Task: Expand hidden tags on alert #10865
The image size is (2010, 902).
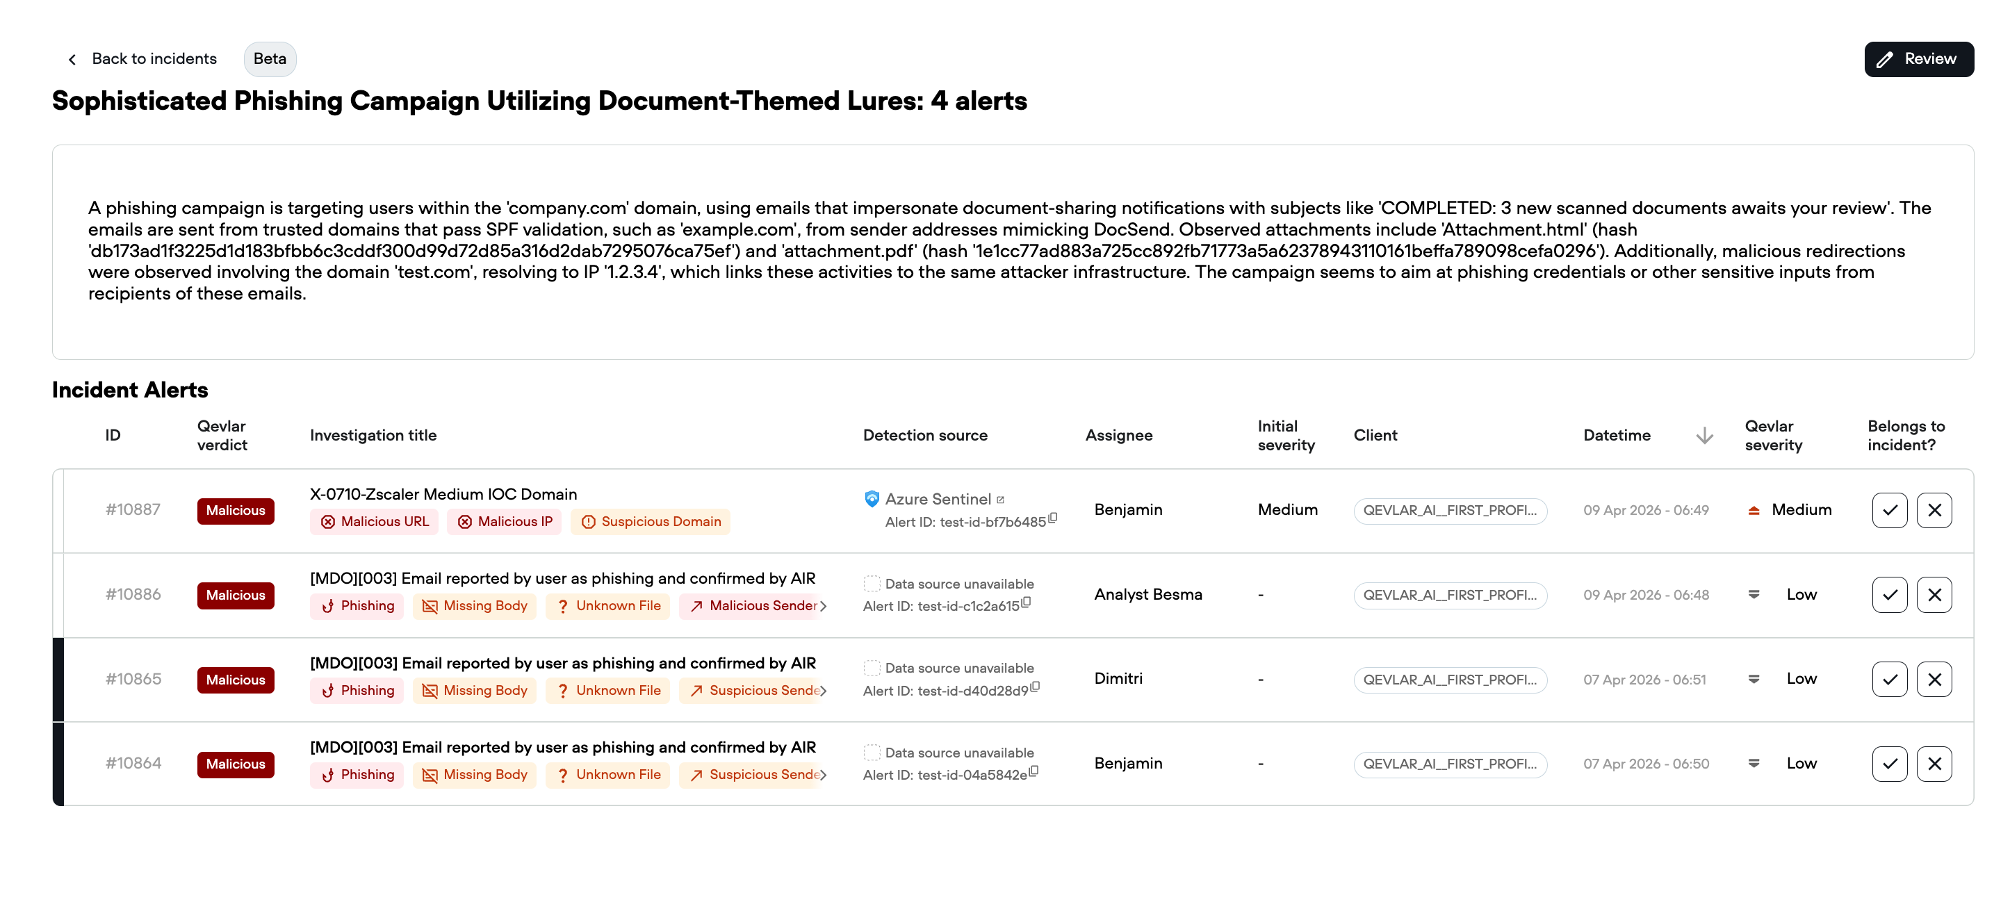Action: tap(823, 691)
